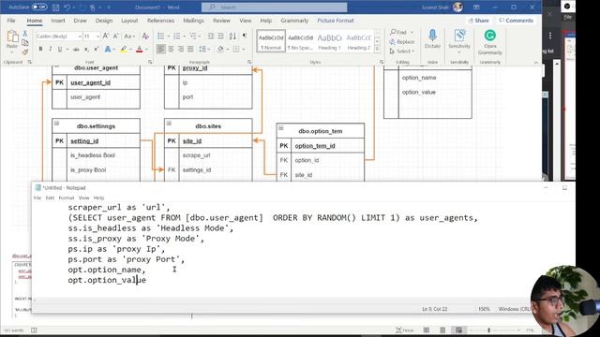This screenshot has width=600, height=337.
Task: Switch to the Picture Format tab
Action: [x=336, y=21]
